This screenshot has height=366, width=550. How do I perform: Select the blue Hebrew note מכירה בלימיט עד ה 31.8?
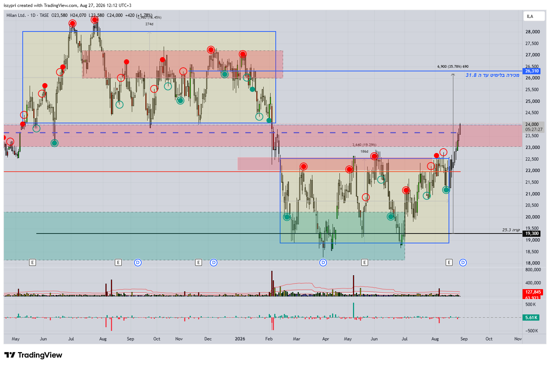(x=493, y=75)
